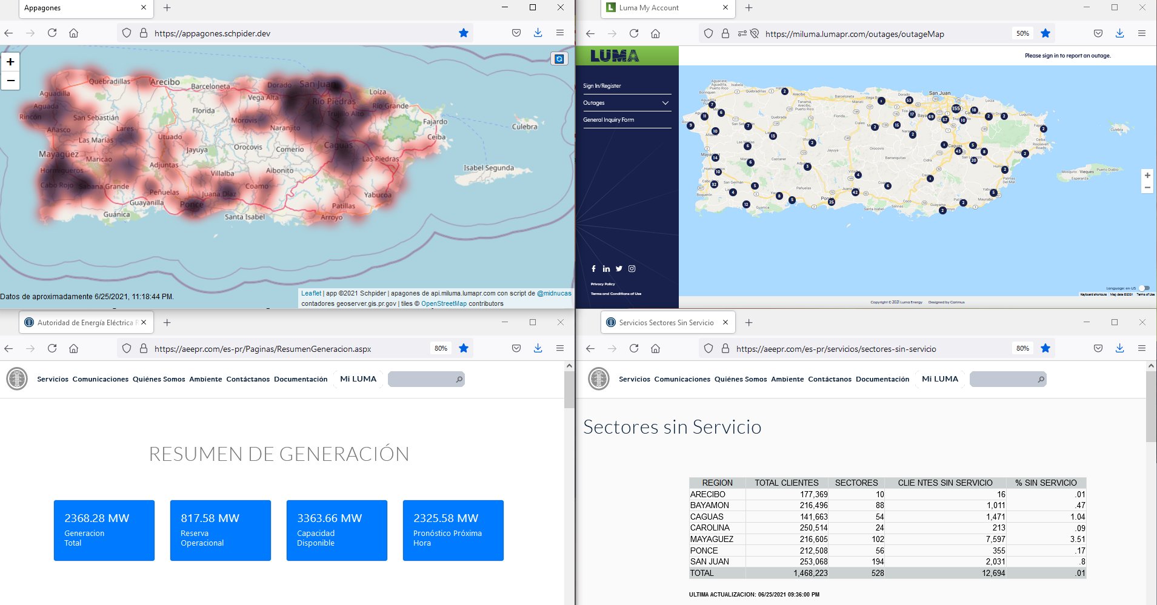
Task: Open Quiénes Somos menu on Sectores sin Servicio page
Action: click(x=741, y=379)
